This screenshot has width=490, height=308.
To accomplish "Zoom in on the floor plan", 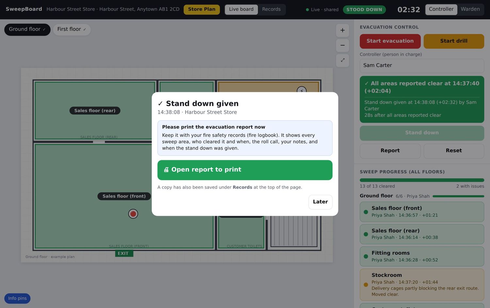I will (x=342, y=30).
